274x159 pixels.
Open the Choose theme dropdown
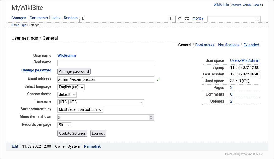point(67,94)
